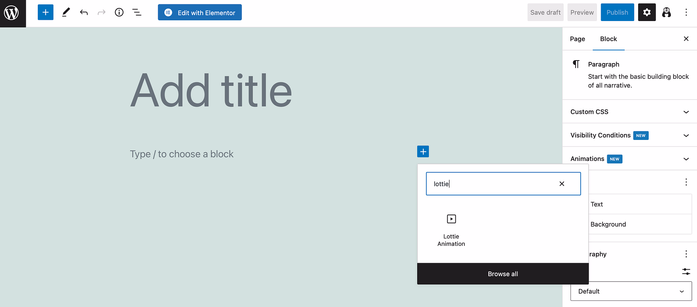
Task: Click the Redo arrow icon
Action: pyautogui.click(x=101, y=12)
